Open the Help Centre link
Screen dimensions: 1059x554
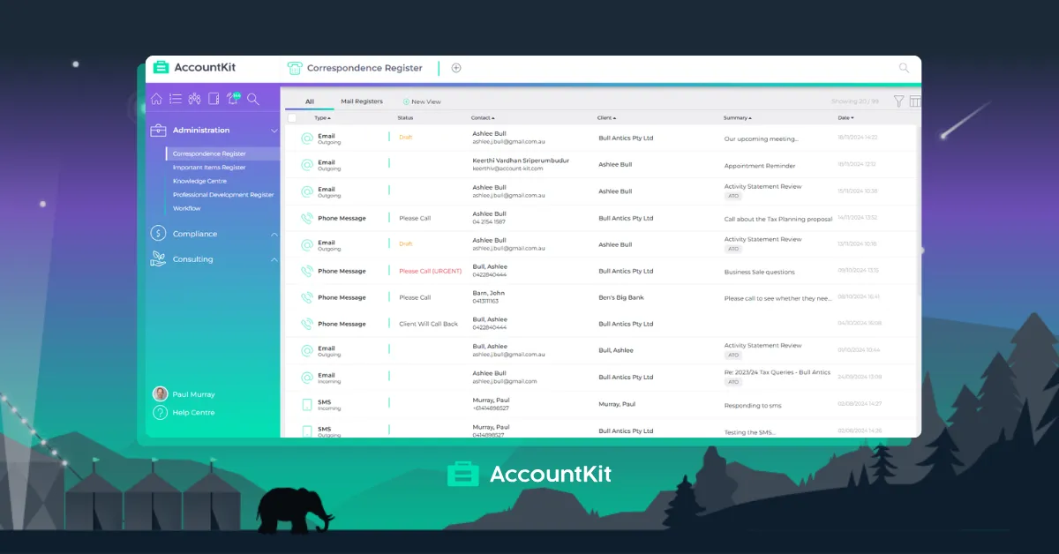click(193, 412)
